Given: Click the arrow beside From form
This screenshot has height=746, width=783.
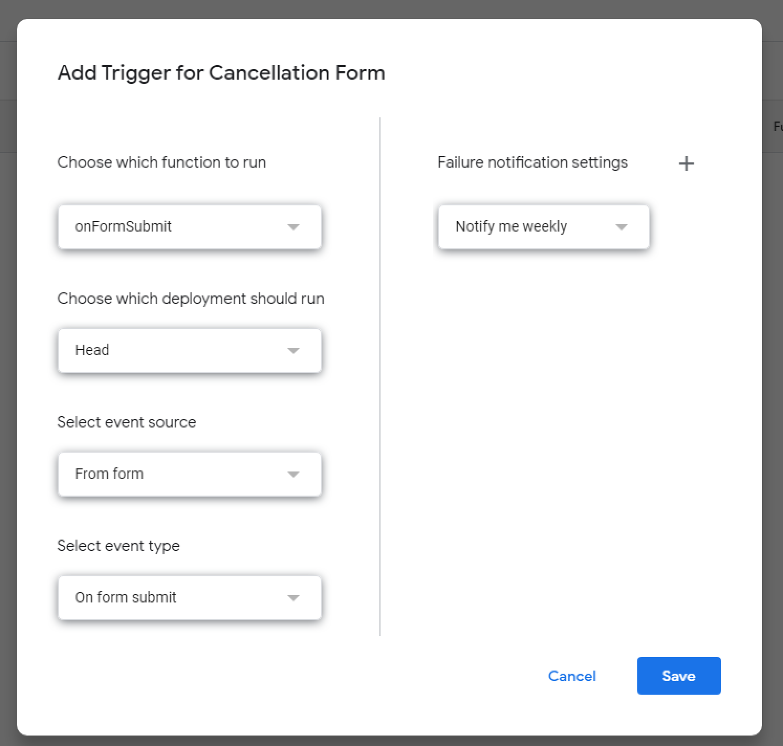Looking at the screenshot, I should coord(293,474).
